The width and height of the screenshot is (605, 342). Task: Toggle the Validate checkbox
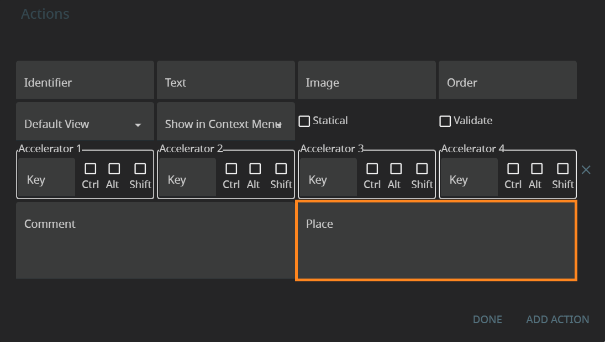pyautogui.click(x=445, y=121)
